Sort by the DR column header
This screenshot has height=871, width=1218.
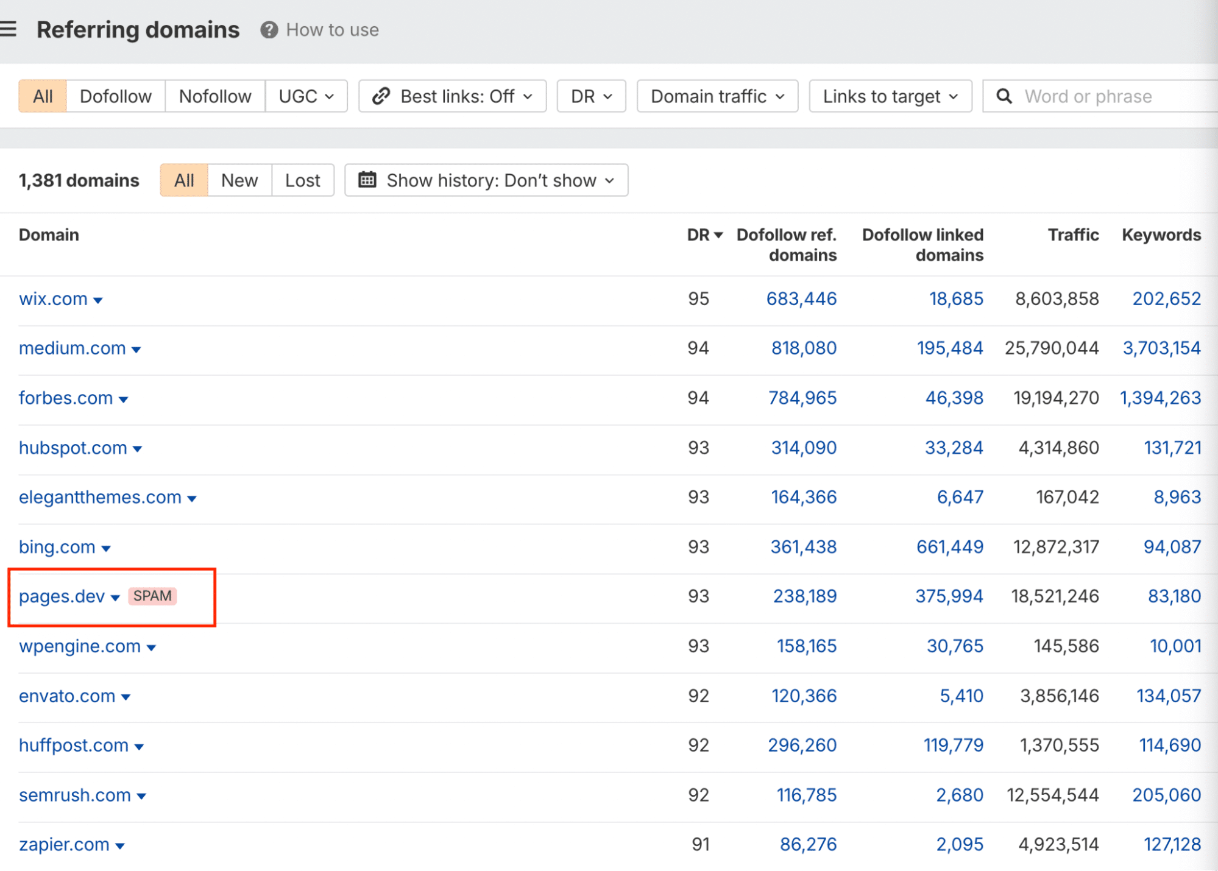(x=704, y=235)
